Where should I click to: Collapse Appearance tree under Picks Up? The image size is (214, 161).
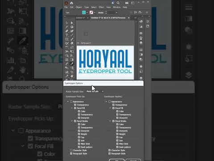coord(68,102)
